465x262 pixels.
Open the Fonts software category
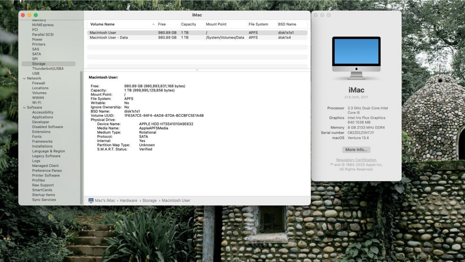36,136
